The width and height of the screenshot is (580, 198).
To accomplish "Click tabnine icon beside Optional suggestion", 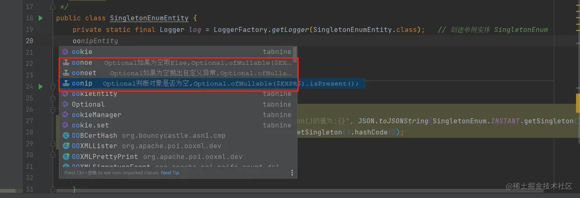I will tap(65, 104).
